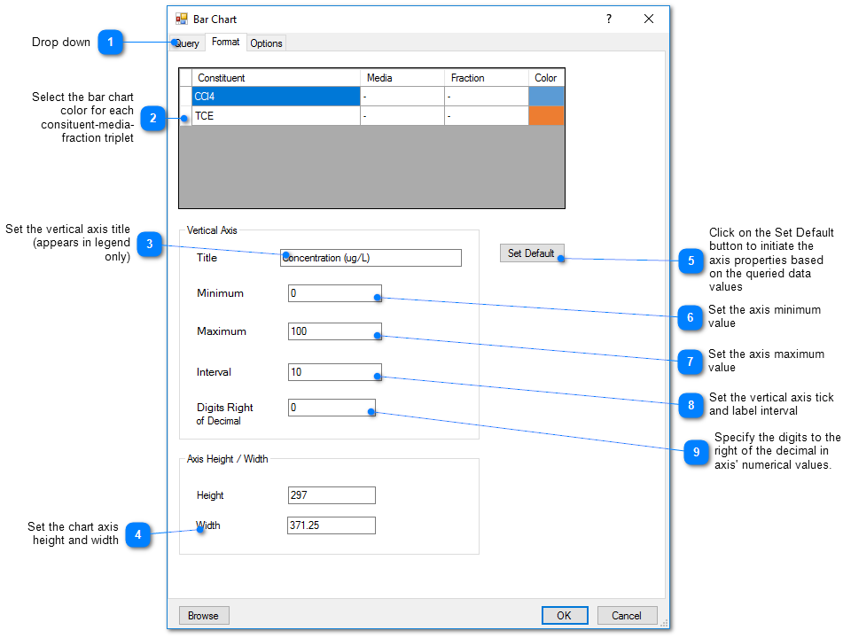This screenshot has height=638, width=843.
Task: Focus the Minimum value field
Action: click(x=334, y=293)
